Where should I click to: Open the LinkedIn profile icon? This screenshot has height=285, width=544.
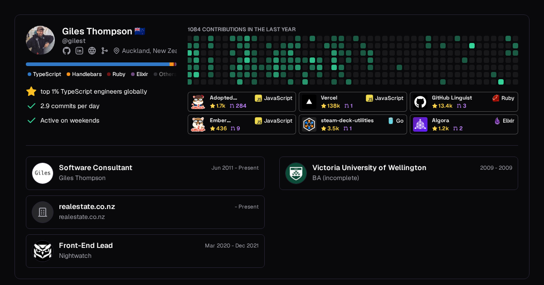coord(79,51)
